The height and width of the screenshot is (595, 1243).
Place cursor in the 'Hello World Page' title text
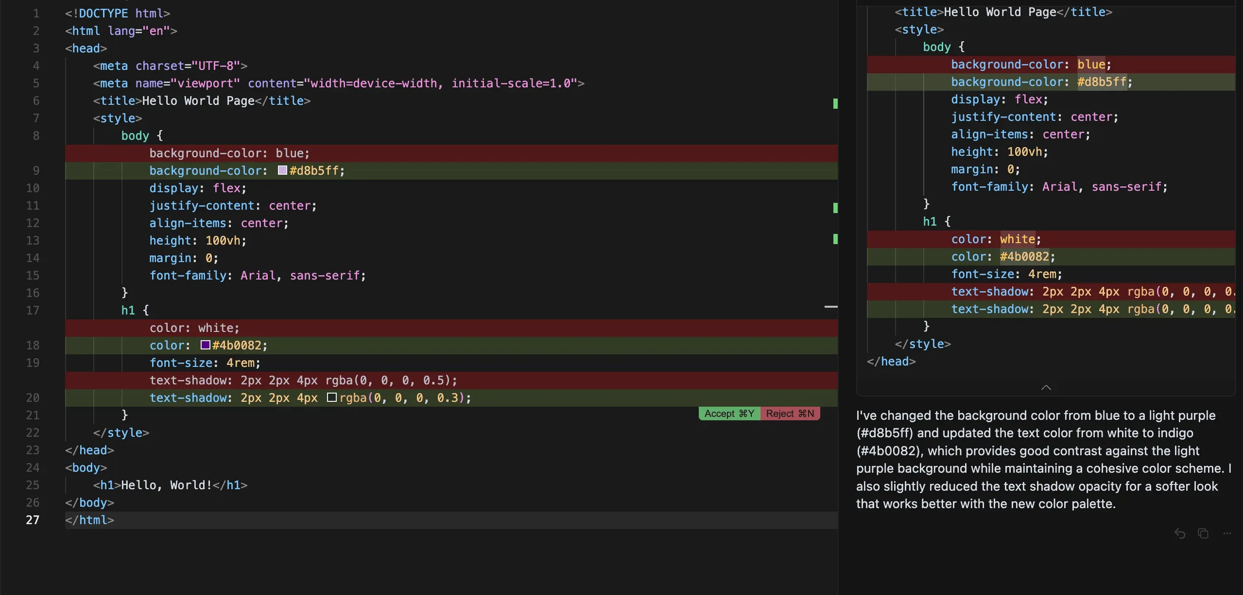(x=198, y=100)
